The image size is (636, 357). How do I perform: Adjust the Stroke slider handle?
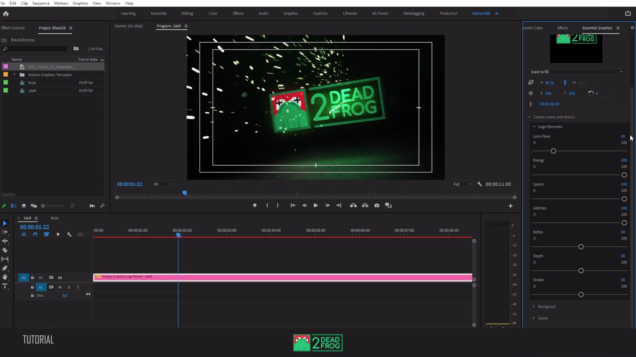(x=581, y=295)
